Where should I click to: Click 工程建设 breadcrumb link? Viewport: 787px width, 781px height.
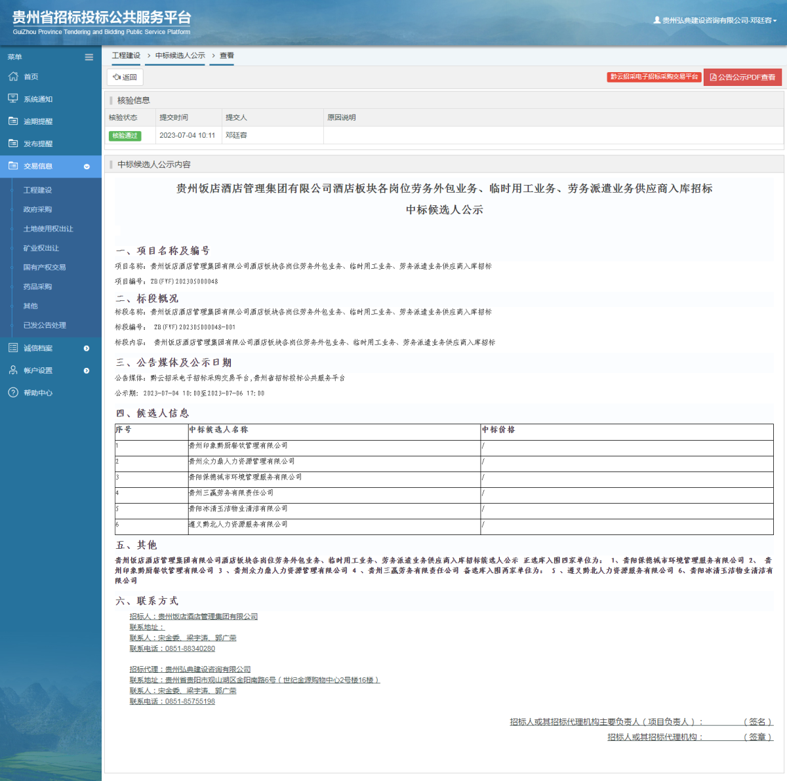126,56
